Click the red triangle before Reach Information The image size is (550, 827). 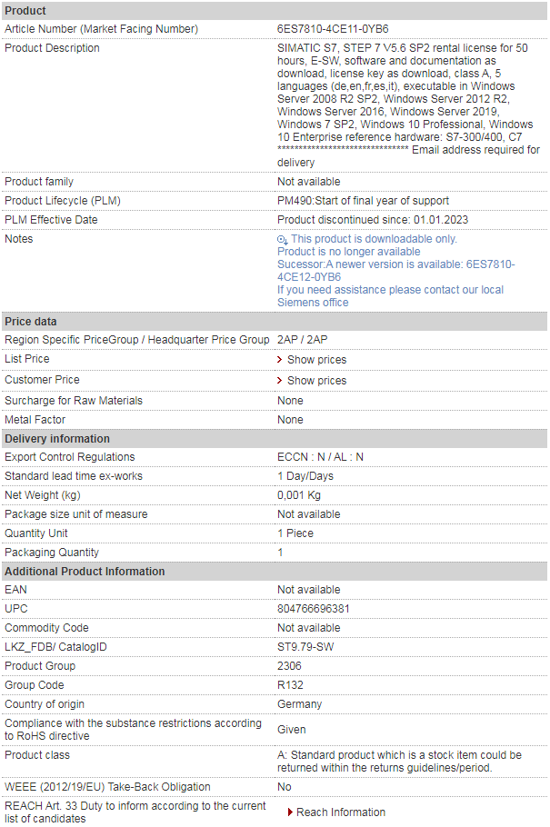point(290,812)
